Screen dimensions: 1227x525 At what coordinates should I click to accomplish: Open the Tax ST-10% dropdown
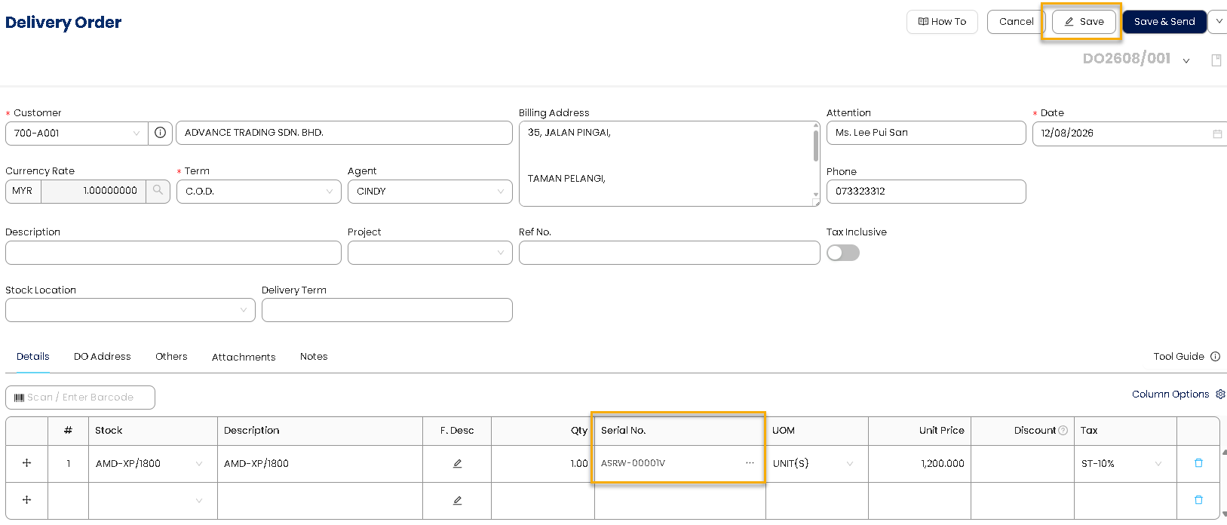point(1158,464)
